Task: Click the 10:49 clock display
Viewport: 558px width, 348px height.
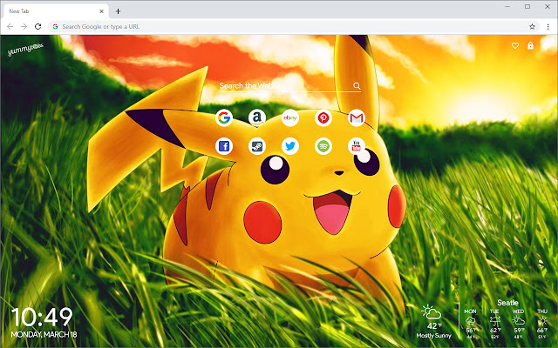Action: [42, 317]
